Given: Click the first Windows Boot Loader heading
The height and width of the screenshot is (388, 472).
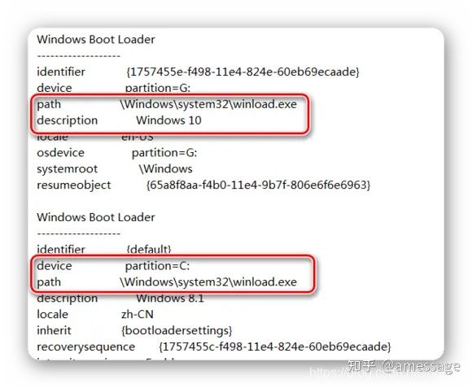Looking at the screenshot, I should pyautogui.click(x=96, y=39).
